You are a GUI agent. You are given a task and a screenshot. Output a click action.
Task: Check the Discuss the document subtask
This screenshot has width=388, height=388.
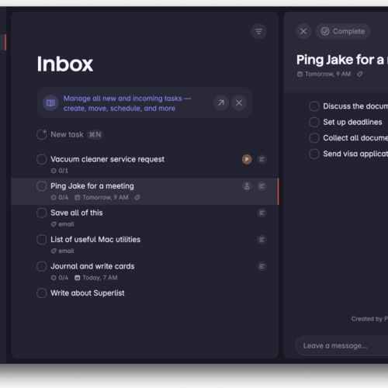click(x=314, y=106)
